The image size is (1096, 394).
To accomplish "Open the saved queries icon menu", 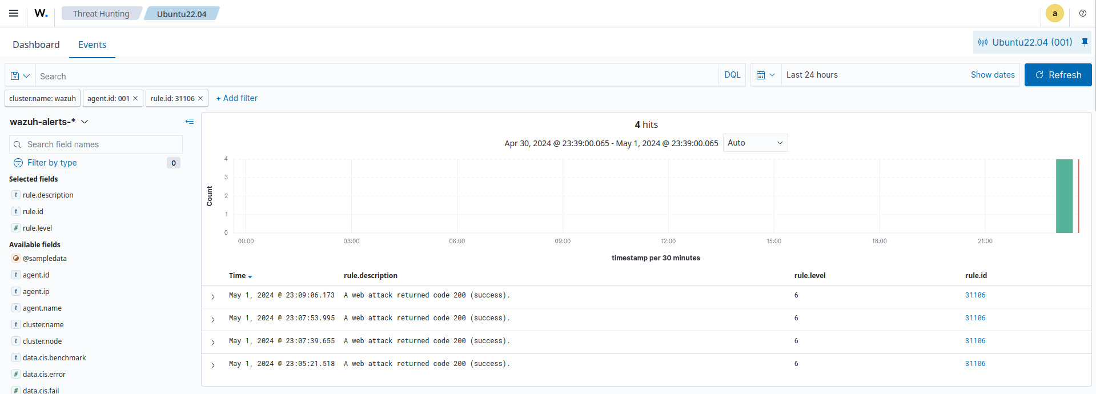I will (20, 76).
